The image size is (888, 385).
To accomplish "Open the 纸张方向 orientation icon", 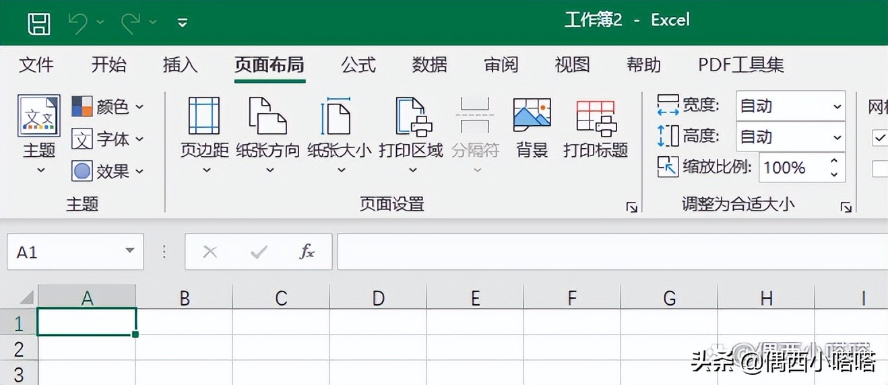I will (268, 116).
